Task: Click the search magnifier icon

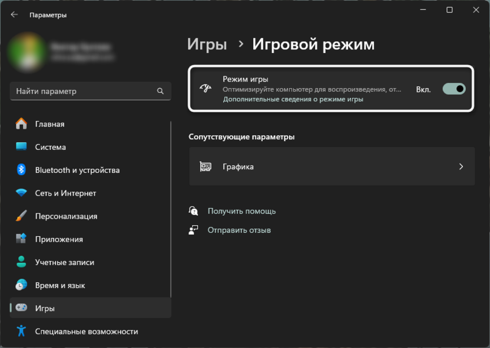Action: tap(160, 91)
